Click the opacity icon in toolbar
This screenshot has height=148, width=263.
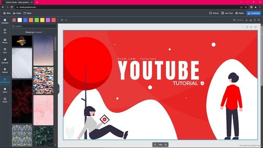247,20
